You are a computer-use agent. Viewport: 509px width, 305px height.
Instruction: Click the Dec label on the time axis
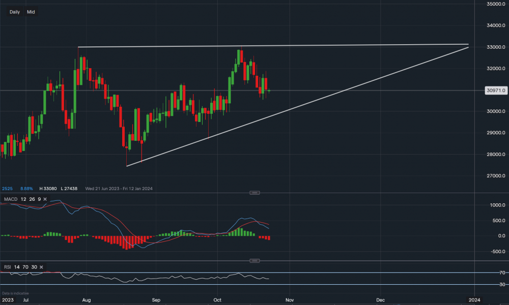click(x=381, y=300)
